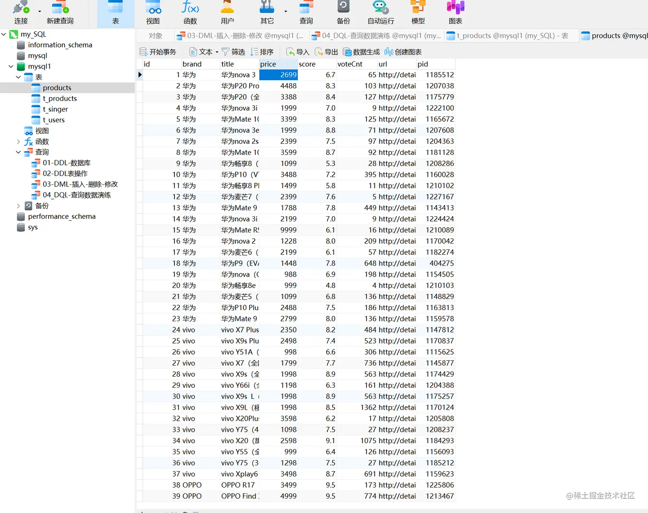Image resolution: width=648 pixels, height=513 pixels.
Task: Click the title cell OPPO R17
Action: coord(240,485)
